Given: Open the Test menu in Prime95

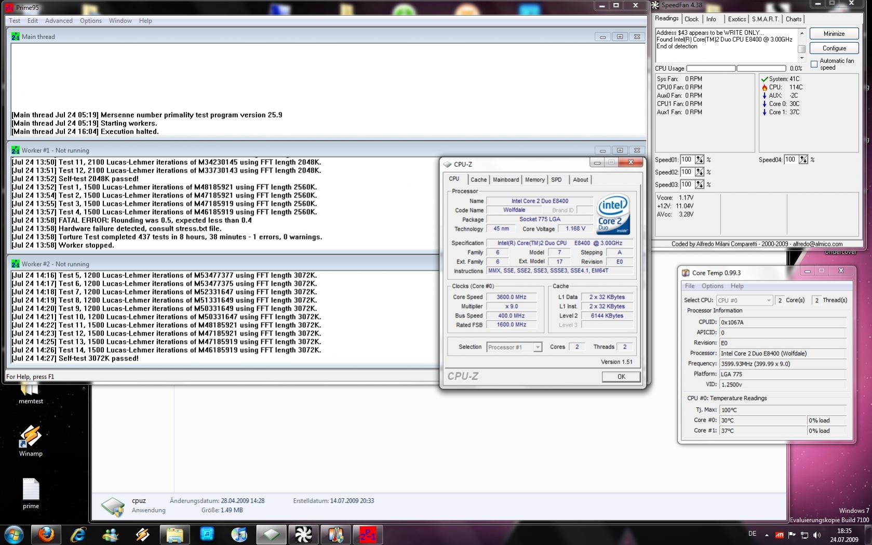Looking at the screenshot, I should pos(15,21).
